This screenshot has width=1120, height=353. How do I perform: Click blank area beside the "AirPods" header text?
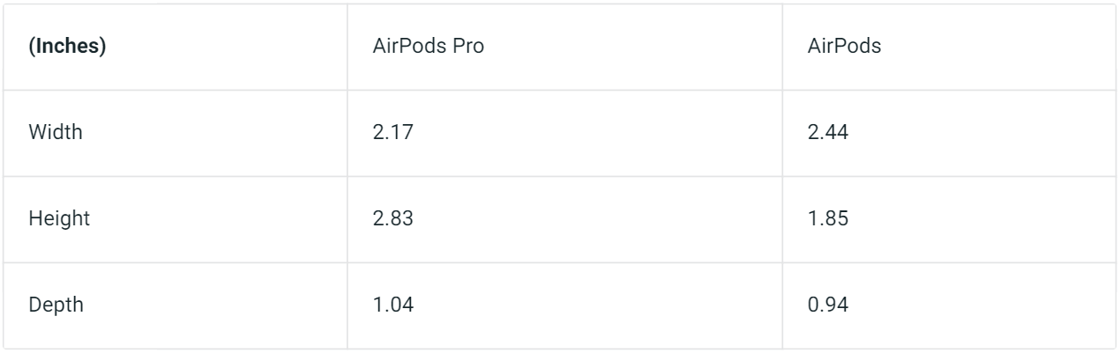tap(997, 47)
